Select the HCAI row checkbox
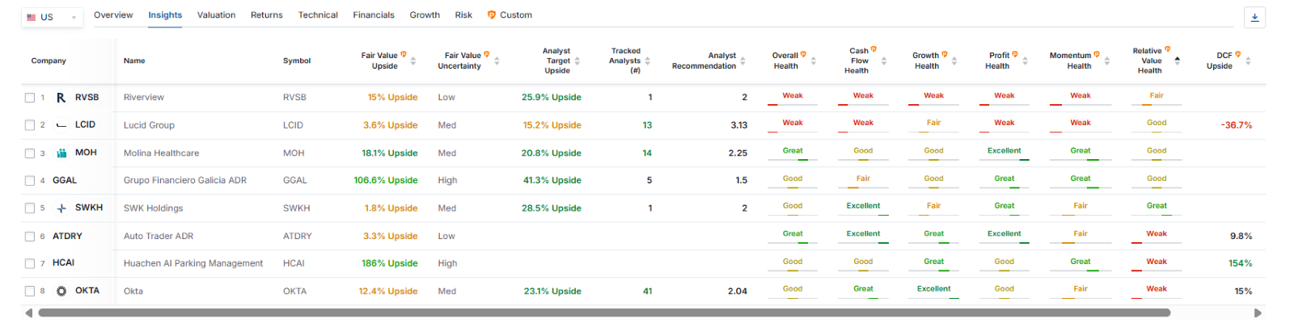 [x=30, y=263]
